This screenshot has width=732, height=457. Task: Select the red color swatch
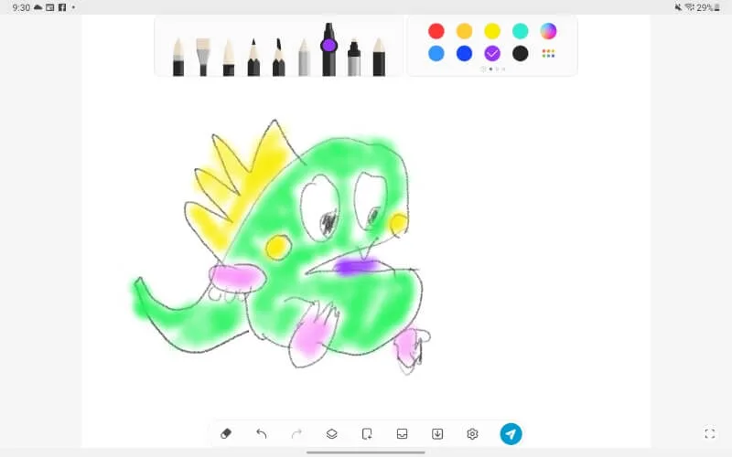[x=436, y=31]
